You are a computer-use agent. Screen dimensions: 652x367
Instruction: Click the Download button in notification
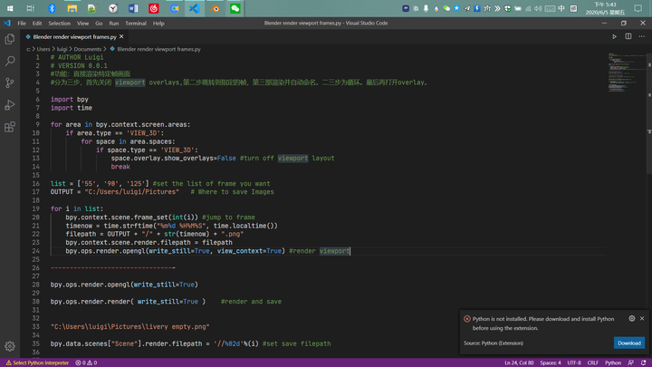[628, 343]
